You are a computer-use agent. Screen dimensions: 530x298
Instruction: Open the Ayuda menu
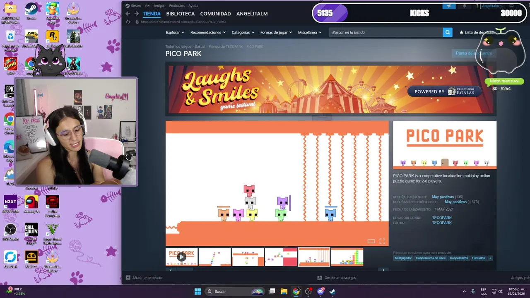tap(193, 6)
